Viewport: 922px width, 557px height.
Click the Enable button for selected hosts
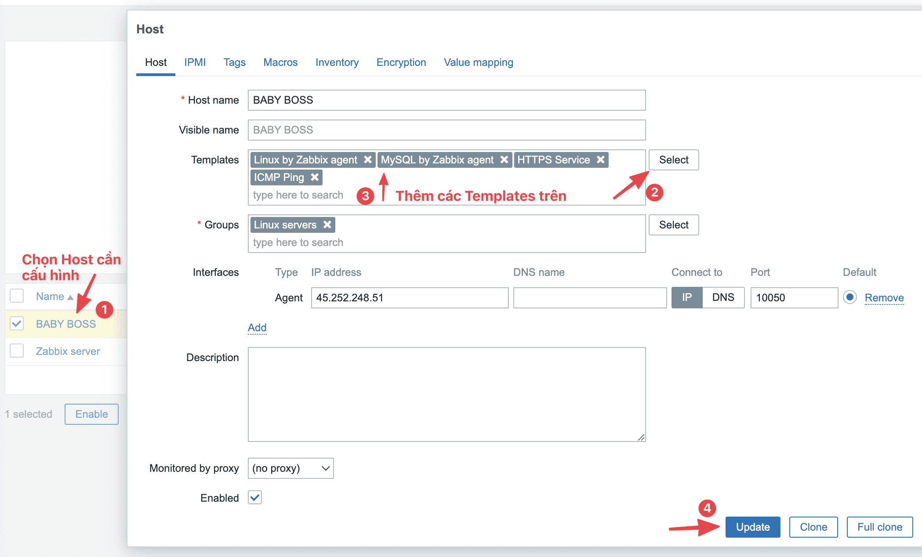pyautogui.click(x=91, y=414)
